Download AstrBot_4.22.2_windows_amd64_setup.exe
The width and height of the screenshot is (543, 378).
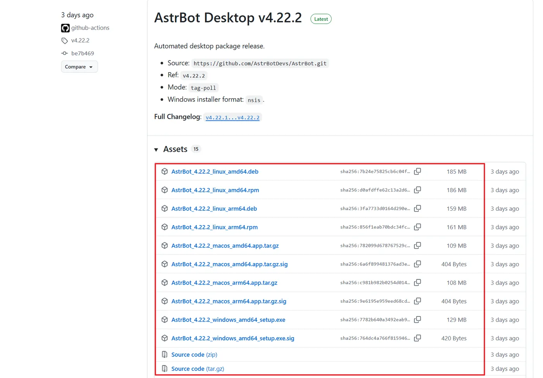click(x=228, y=320)
